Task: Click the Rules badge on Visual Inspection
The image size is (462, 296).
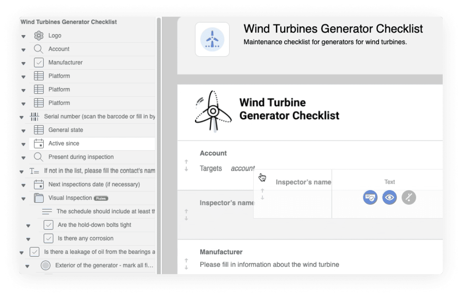Action: click(x=101, y=198)
